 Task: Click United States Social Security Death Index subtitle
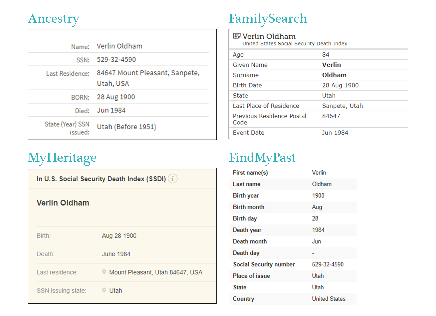(295, 43)
